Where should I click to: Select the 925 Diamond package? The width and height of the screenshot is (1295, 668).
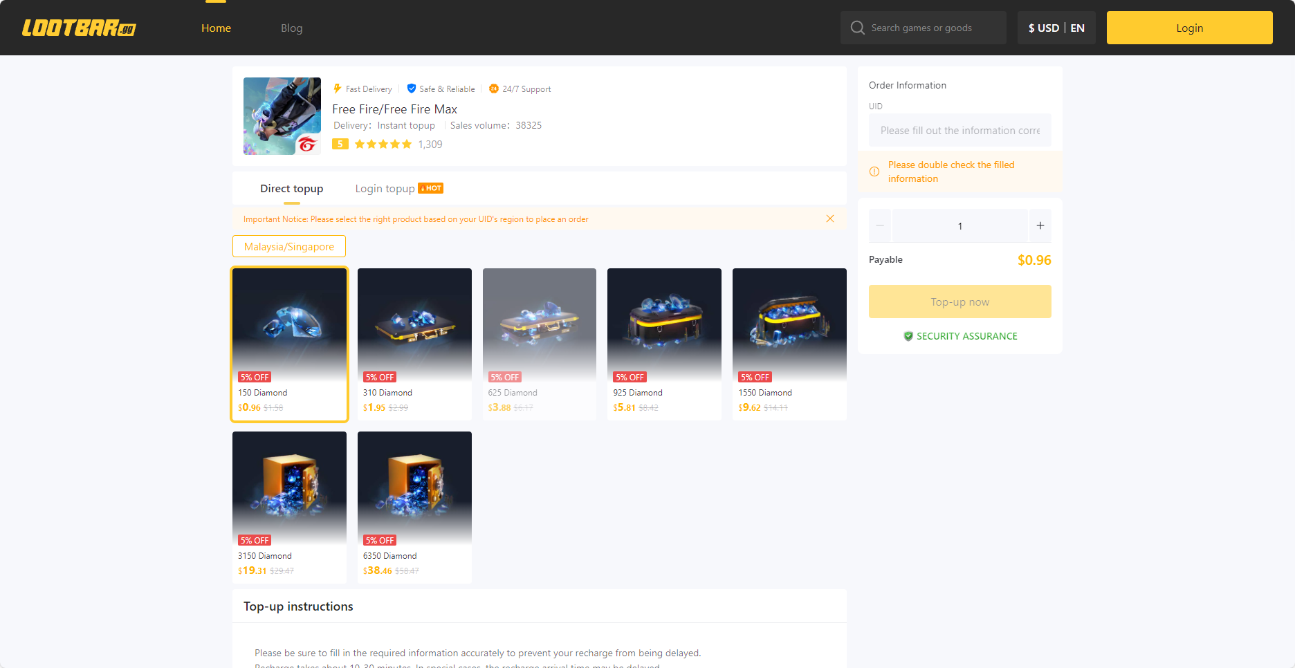(664, 344)
